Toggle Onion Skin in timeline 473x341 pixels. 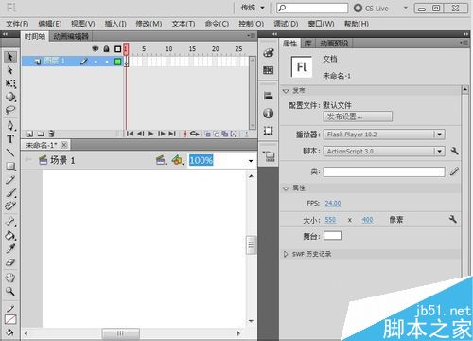click(x=208, y=135)
